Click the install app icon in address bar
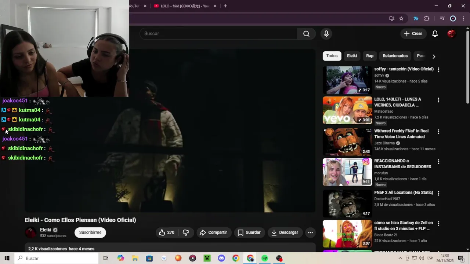This screenshot has width=470, height=264. pyautogui.click(x=392, y=18)
